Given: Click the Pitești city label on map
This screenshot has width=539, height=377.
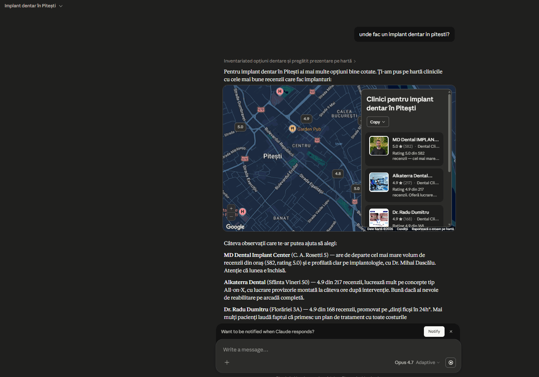Looking at the screenshot, I should (x=272, y=156).
